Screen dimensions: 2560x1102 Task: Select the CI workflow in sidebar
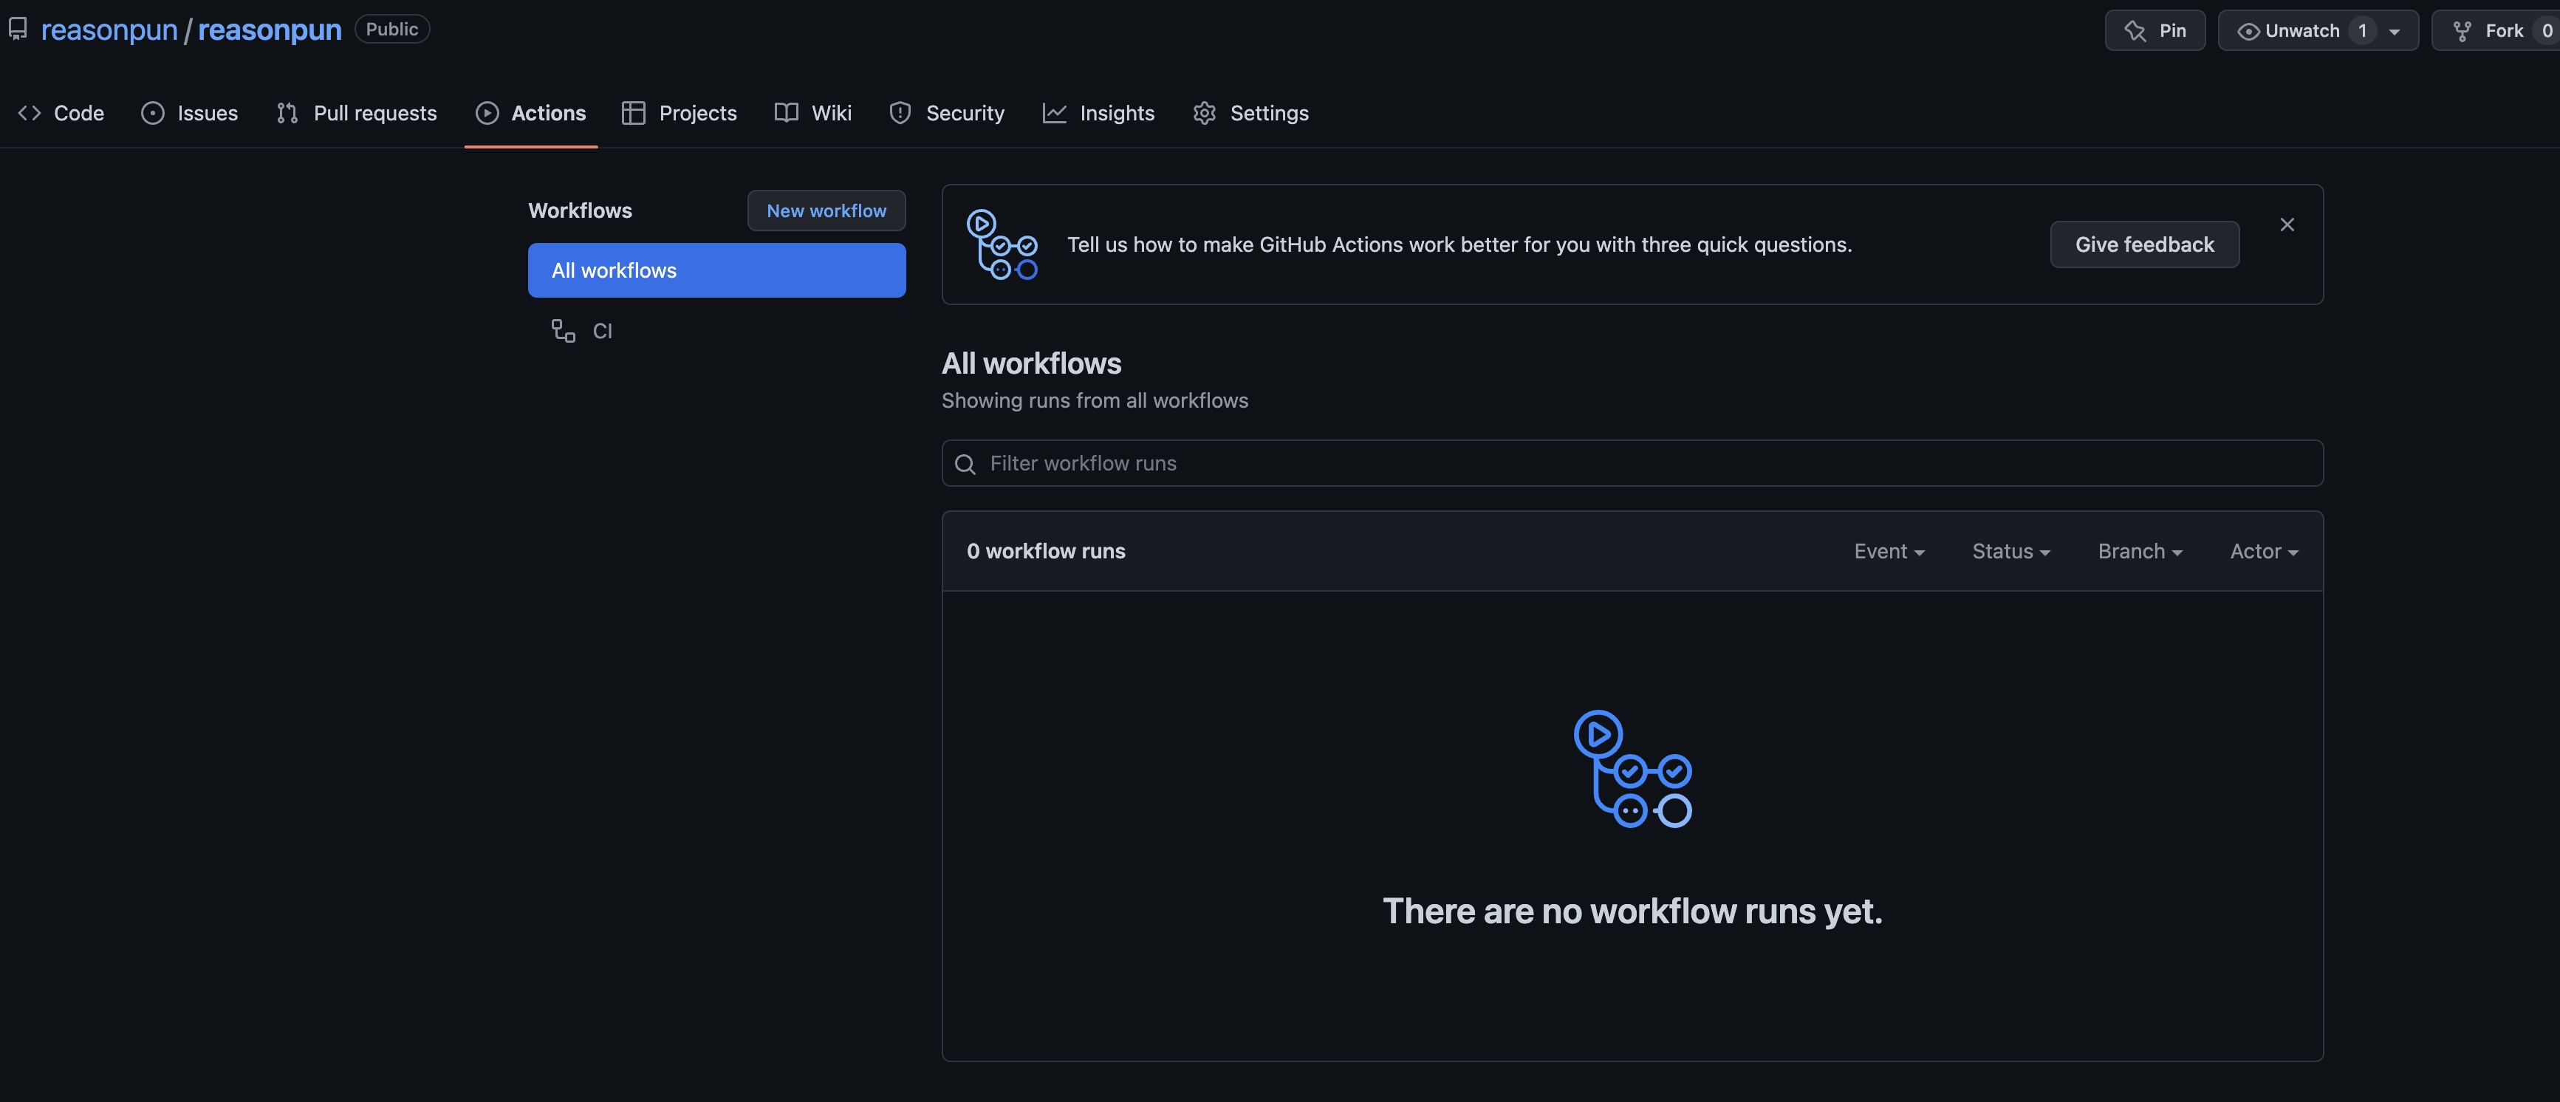[601, 331]
